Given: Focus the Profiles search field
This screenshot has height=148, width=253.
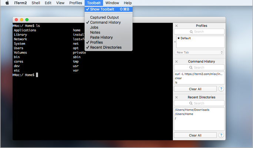Looking at the screenshot, I should [x=199, y=31].
